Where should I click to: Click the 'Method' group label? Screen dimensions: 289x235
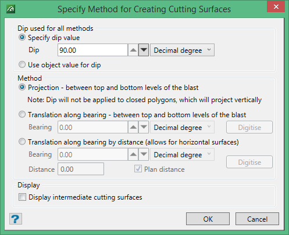click(30, 78)
